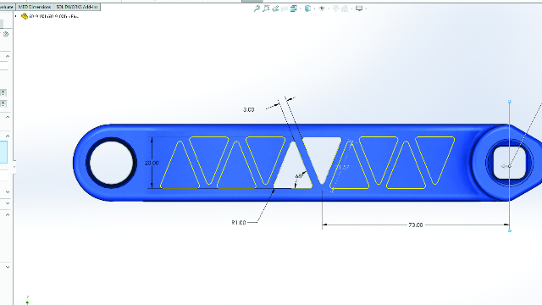The width and height of the screenshot is (542, 305).
Task: Select the square hole on crank arm
Action: pyautogui.click(x=509, y=163)
